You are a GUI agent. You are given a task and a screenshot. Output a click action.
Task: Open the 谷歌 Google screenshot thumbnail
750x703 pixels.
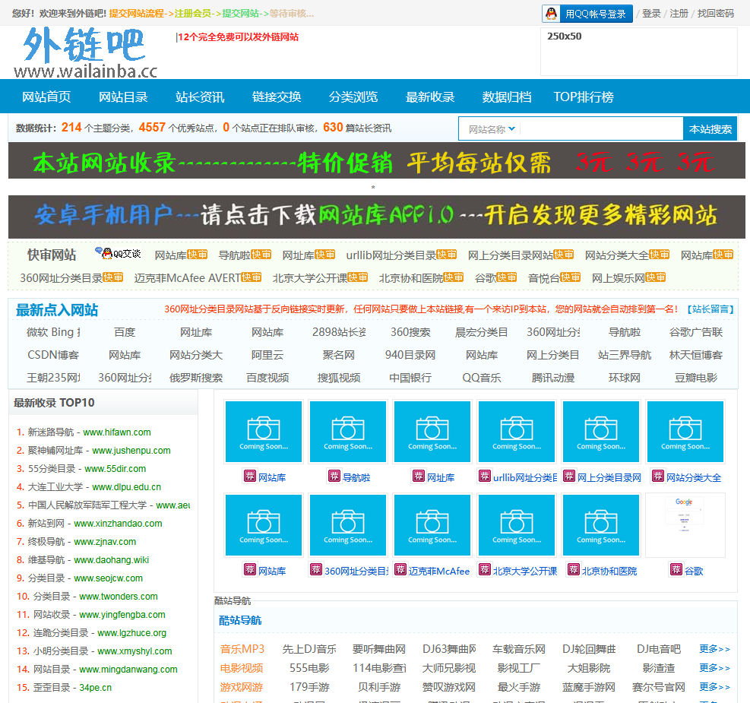click(x=685, y=525)
